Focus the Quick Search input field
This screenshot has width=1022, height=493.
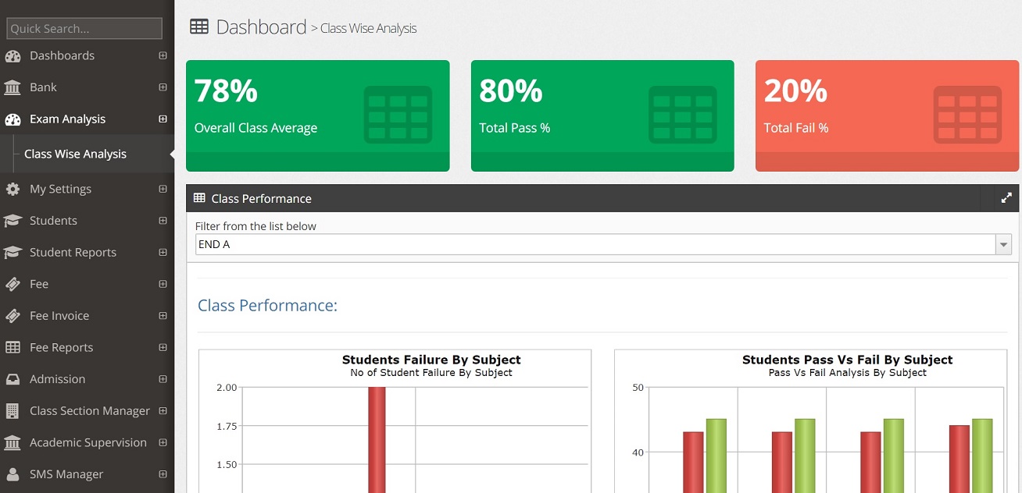[x=84, y=29]
